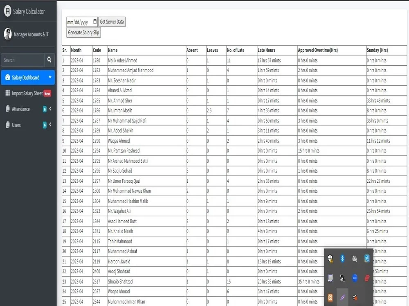This screenshot has height=306, width=409.
Task: Expand the Users section chevron
Action: [x=51, y=125]
